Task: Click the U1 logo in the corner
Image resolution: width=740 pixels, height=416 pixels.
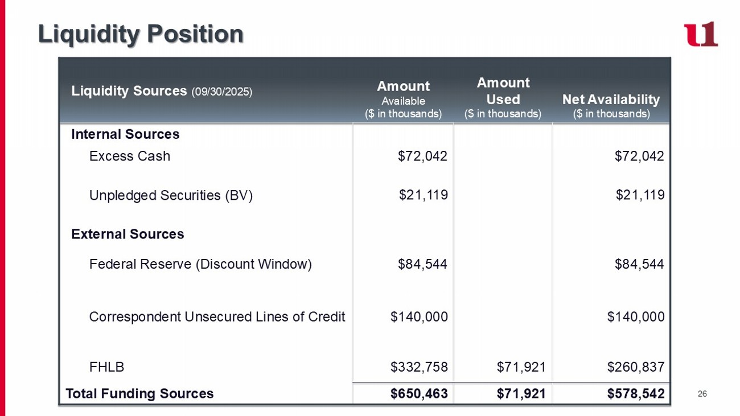Action: [x=701, y=34]
